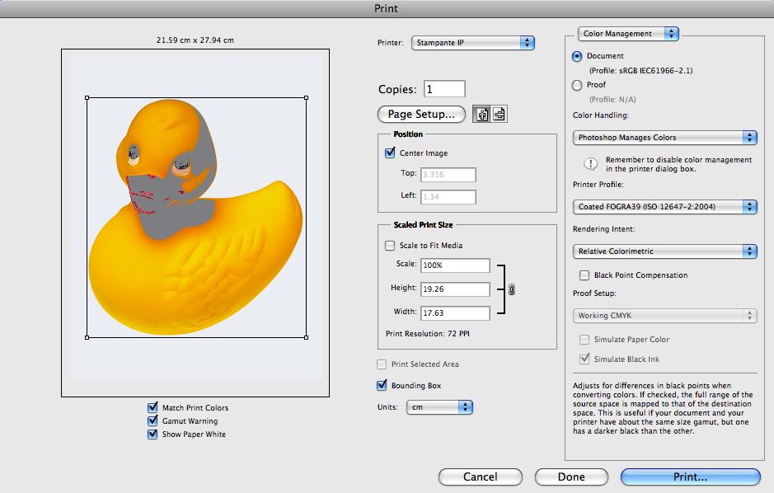Click the bottom-left bounding box handle

click(x=87, y=337)
